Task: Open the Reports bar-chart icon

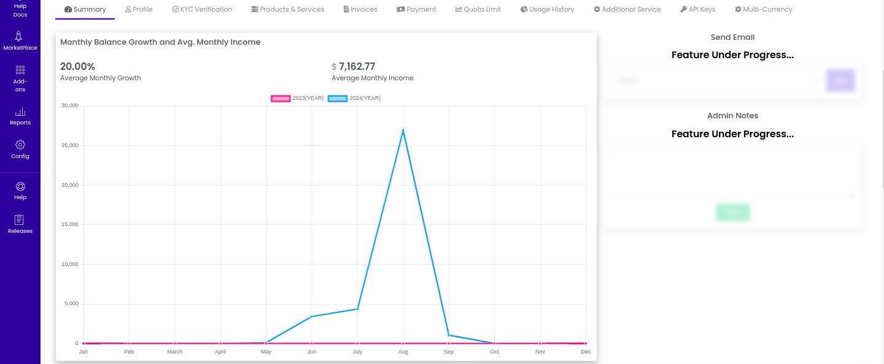Action: (x=20, y=112)
